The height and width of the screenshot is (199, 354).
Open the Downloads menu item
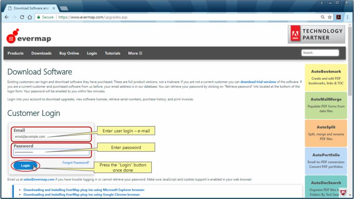[41, 53]
